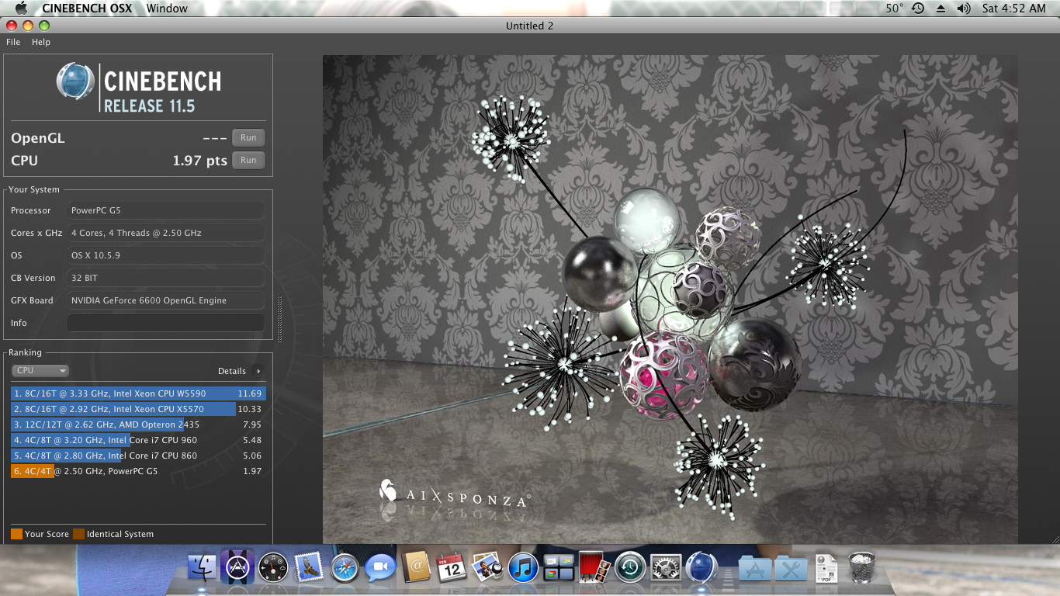Viewport: 1060px width, 596px height.
Task: Click the Identical System legend label
Action: pos(120,534)
